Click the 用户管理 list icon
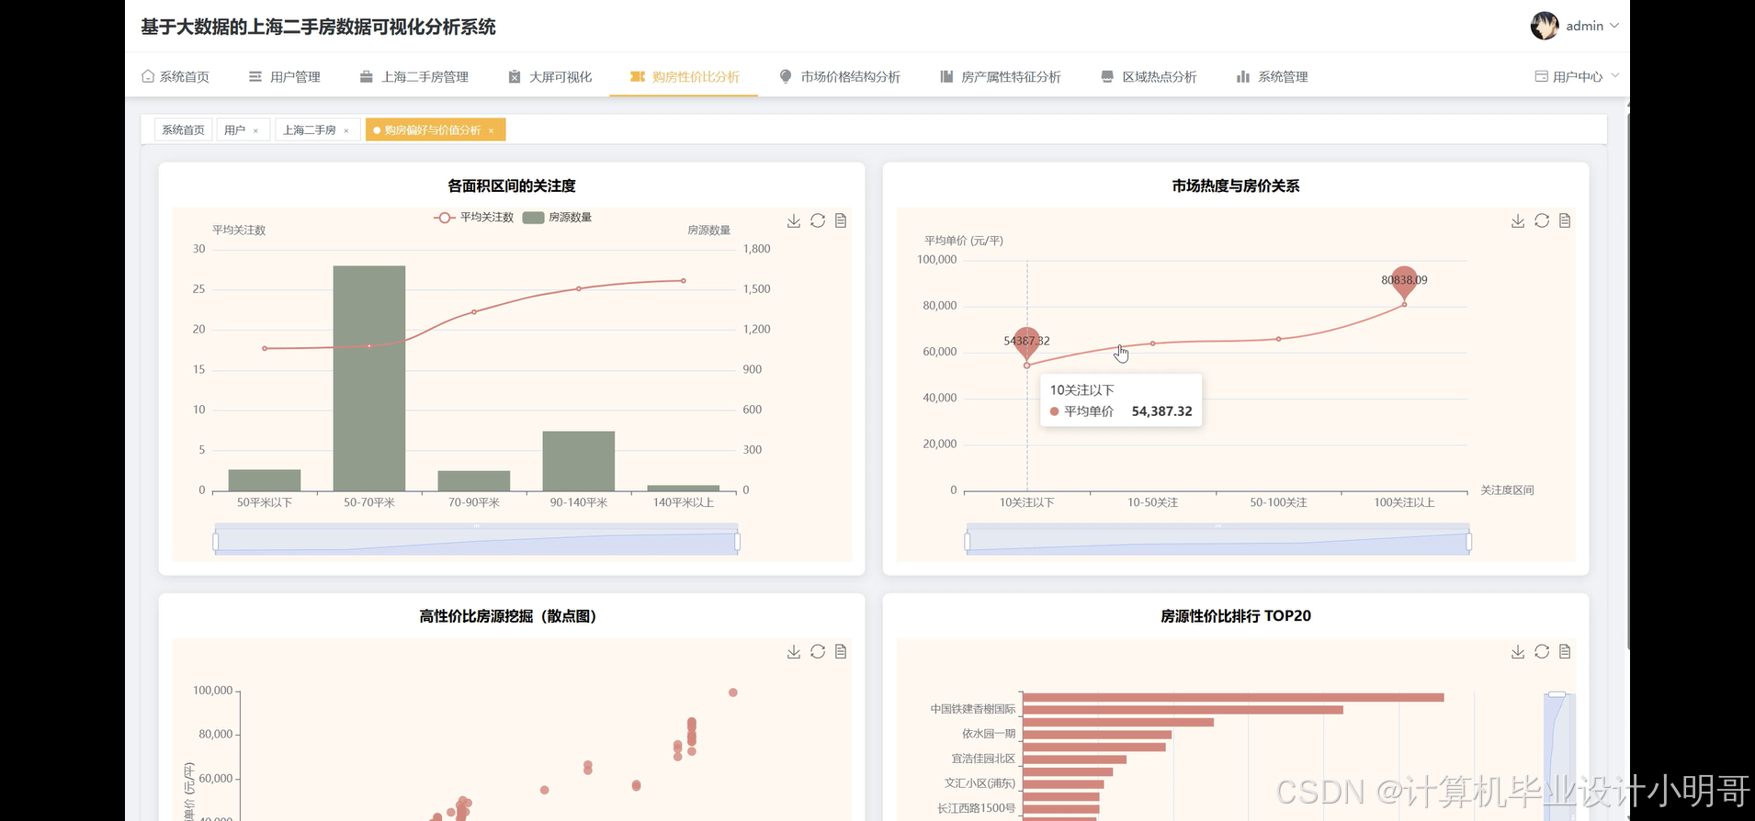Screen dimensions: 1755x821 [255, 76]
